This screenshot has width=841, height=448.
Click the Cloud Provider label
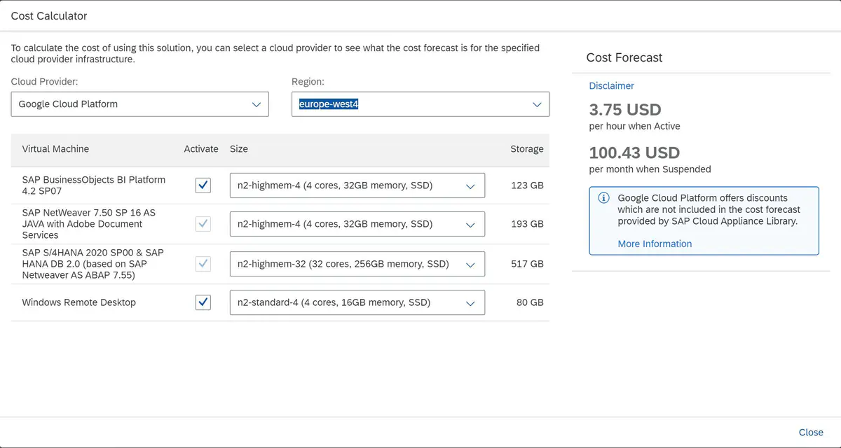point(44,82)
